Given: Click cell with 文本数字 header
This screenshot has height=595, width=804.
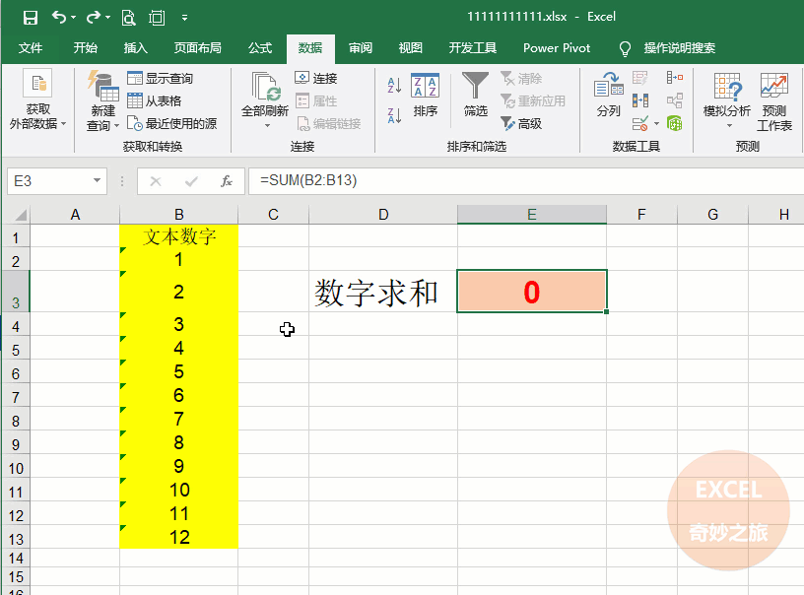Looking at the screenshot, I should [x=179, y=236].
